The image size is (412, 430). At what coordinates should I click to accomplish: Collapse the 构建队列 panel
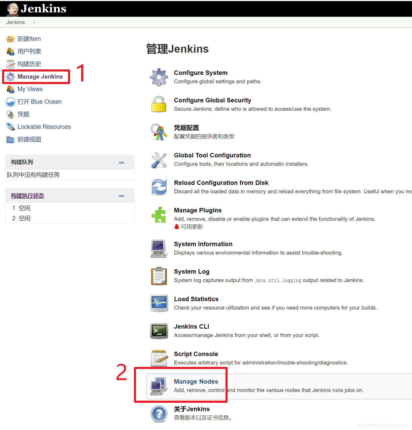tap(121, 163)
